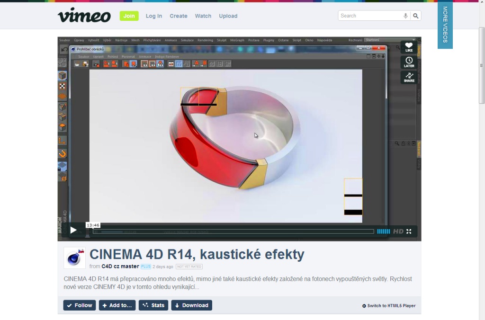
Task: Open the Log In link
Action: coord(154,16)
